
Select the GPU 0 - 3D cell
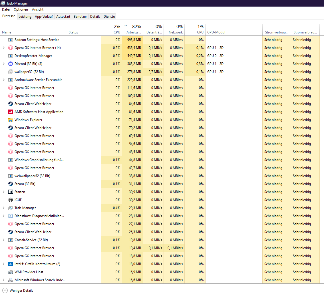coord(234,56)
